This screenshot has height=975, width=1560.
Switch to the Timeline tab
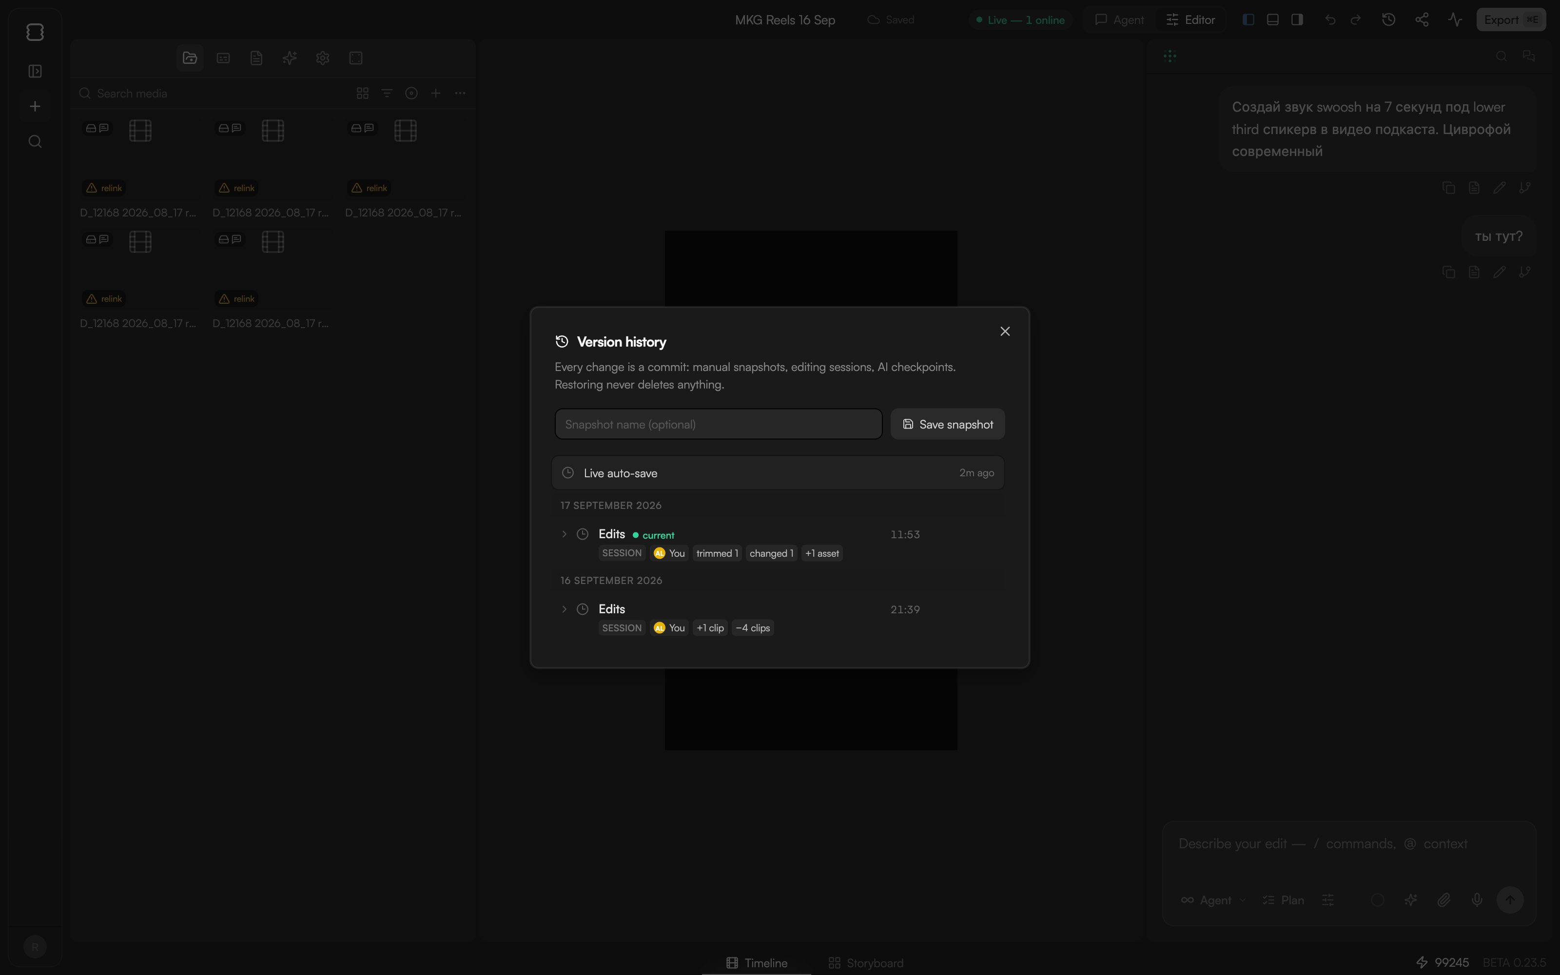pos(757,963)
